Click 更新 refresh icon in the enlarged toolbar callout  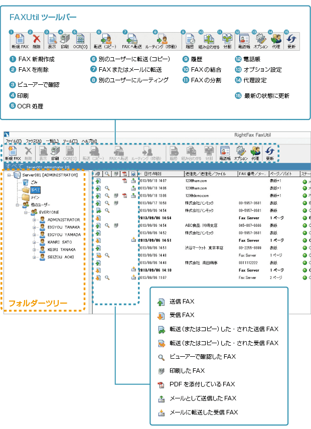point(291,39)
